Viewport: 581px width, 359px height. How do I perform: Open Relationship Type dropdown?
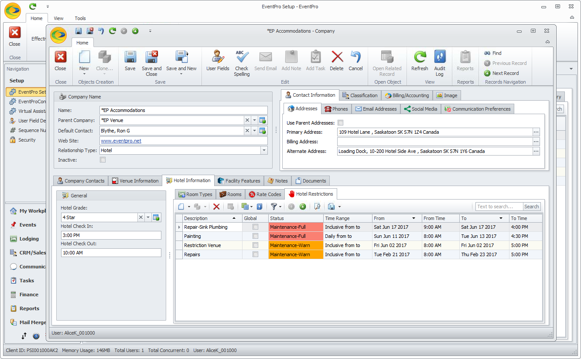pyautogui.click(x=264, y=150)
